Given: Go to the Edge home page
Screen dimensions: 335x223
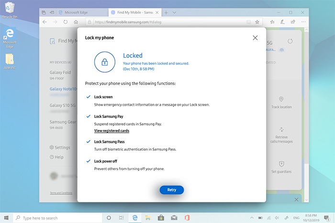Looking at the screenshot, I should (x=76, y=22).
